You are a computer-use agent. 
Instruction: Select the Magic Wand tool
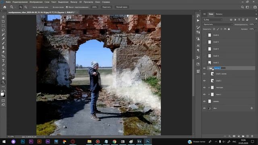coord(3,35)
